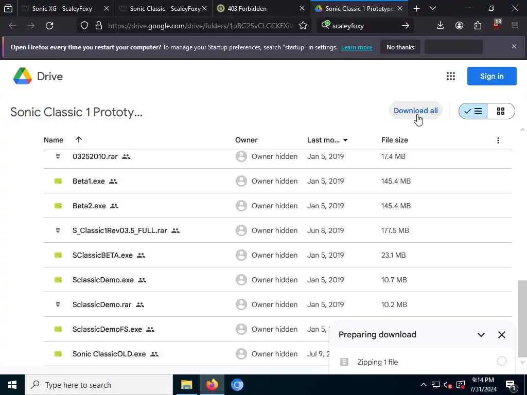The image size is (527, 395).
Task: Reverse sort direction arrow next to Name
Action: pyautogui.click(x=79, y=139)
